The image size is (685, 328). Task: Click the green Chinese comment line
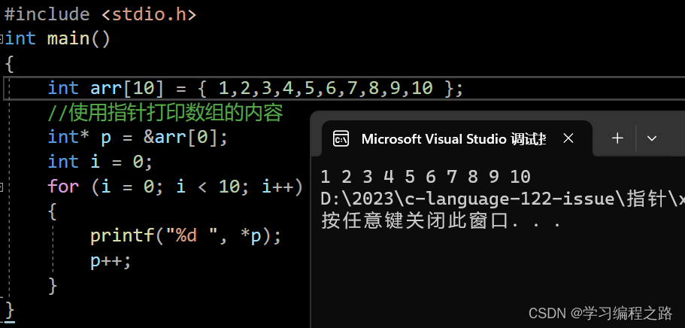(165, 113)
